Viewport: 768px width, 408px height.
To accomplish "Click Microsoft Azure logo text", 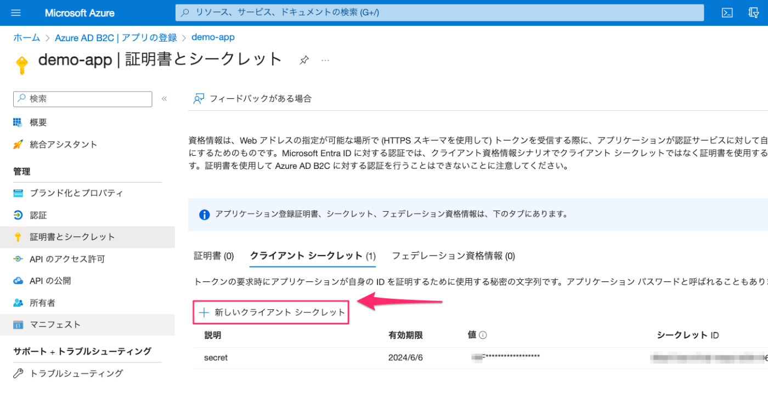I will (x=80, y=13).
